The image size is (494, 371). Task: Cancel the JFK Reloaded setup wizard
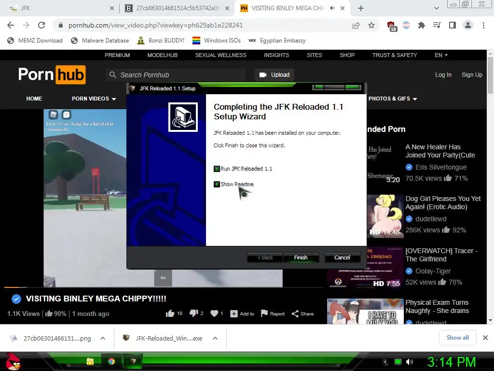pos(342,257)
